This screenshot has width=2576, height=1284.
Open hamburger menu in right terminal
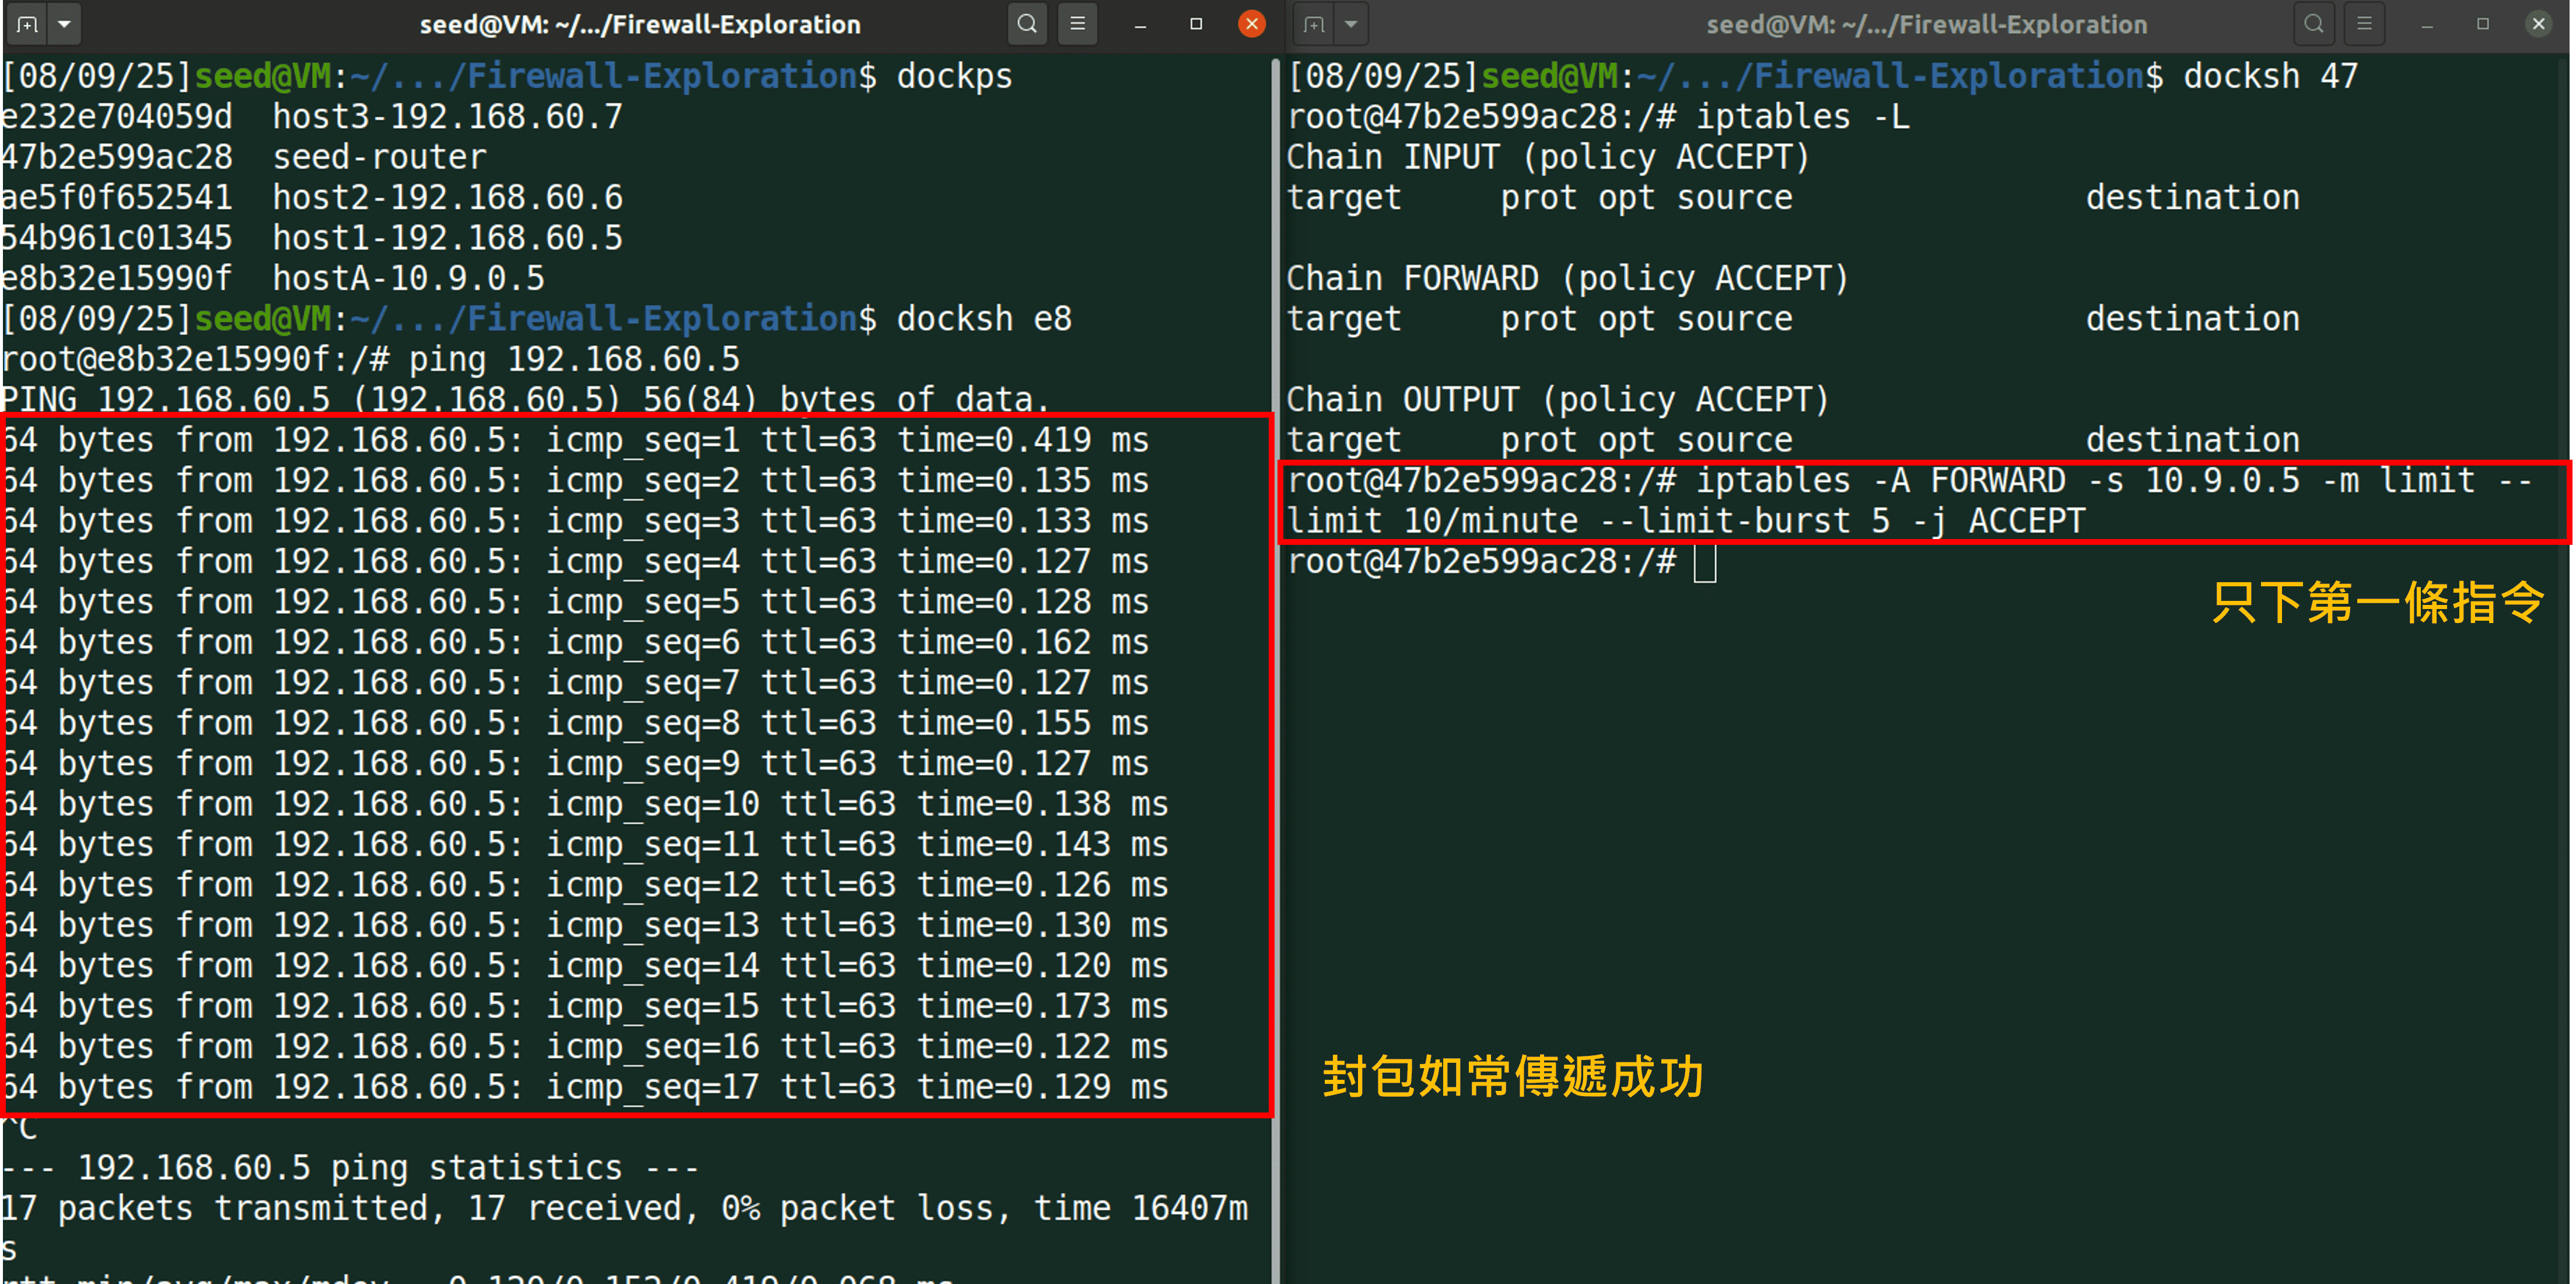point(2364,24)
